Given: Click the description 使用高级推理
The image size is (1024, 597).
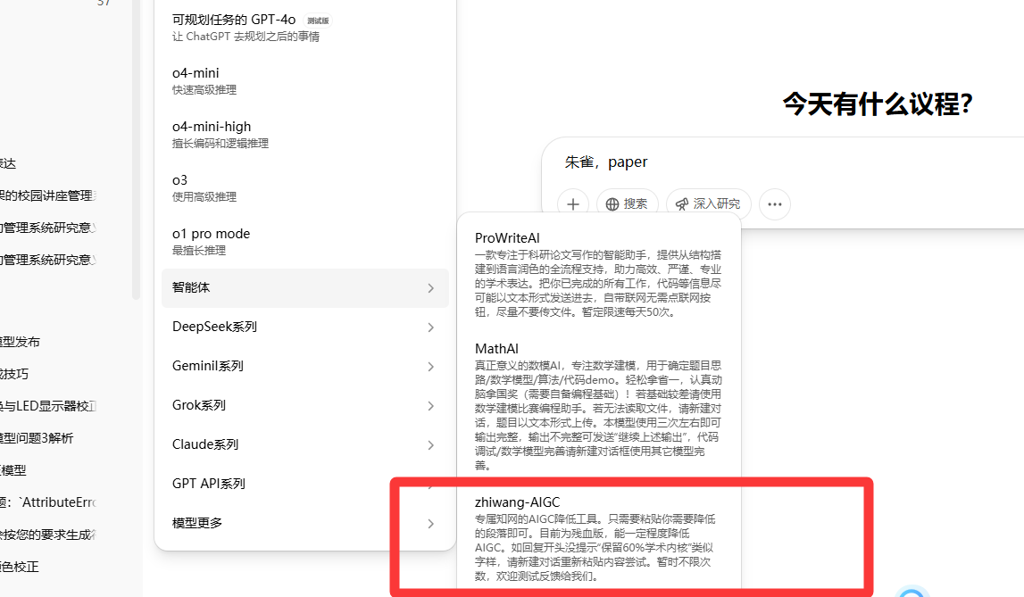Looking at the screenshot, I should (x=204, y=197).
